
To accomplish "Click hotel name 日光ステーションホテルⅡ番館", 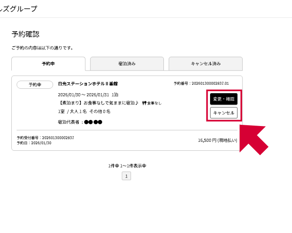I will click(88, 84).
